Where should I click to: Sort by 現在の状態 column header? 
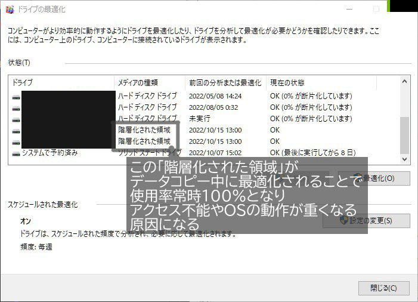(321, 83)
